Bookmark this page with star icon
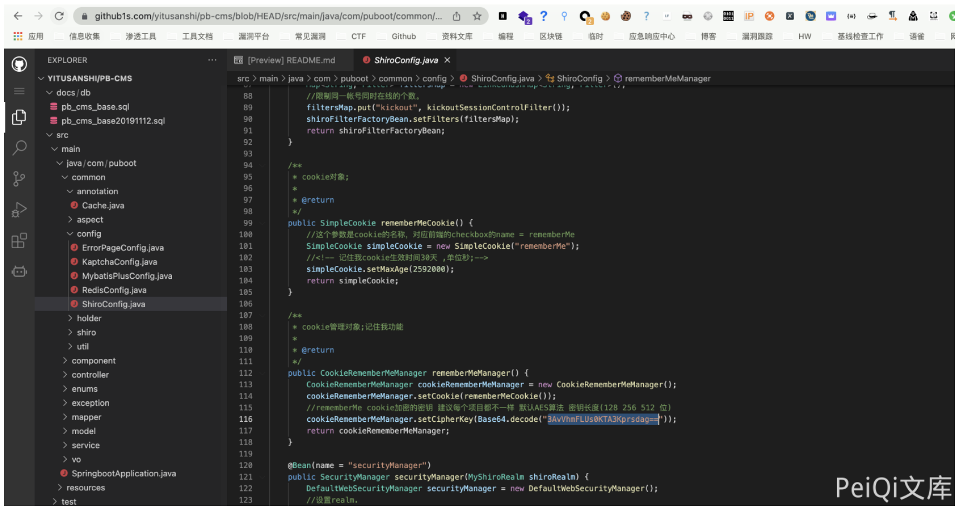The height and width of the screenshot is (512, 961). coord(477,16)
